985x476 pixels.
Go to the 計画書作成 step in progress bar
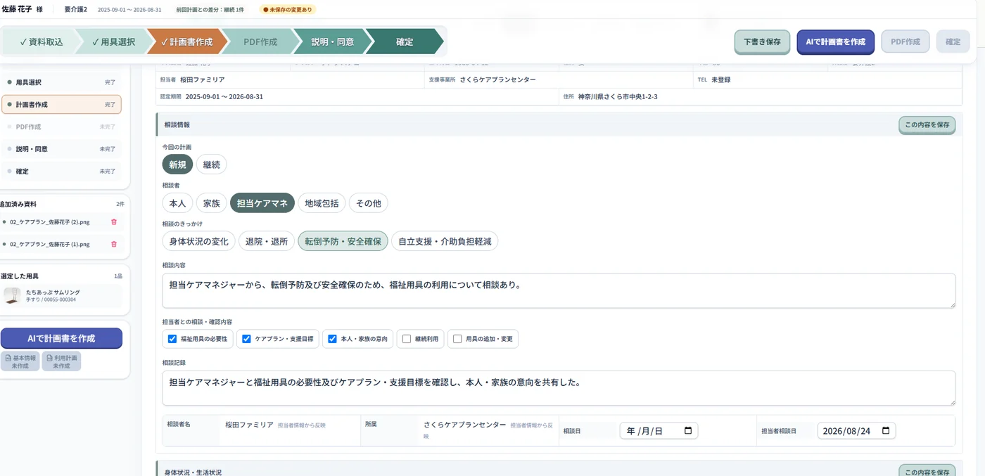[x=186, y=41]
